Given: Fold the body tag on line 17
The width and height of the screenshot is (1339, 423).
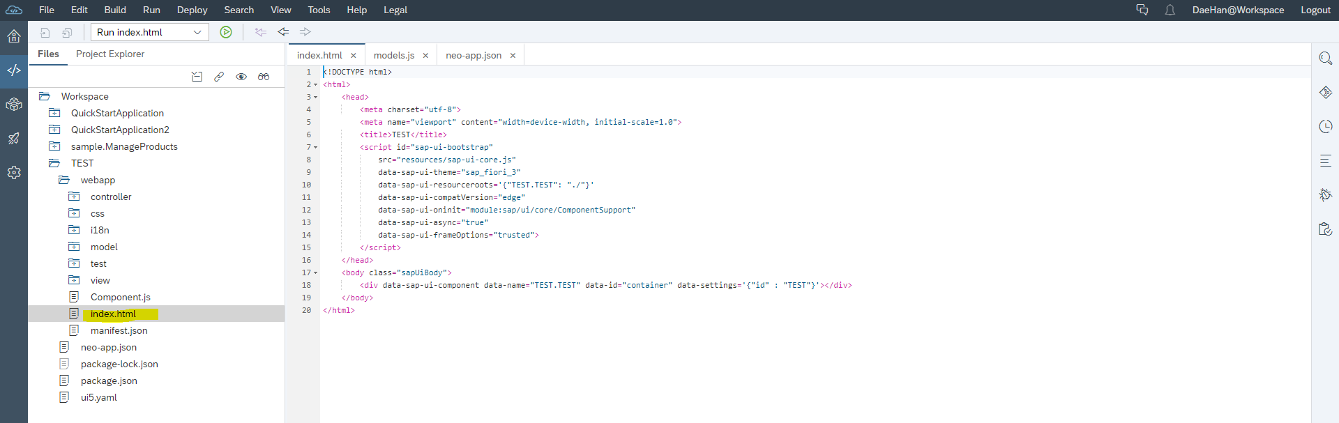Looking at the screenshot, I should tap(316, 273).
